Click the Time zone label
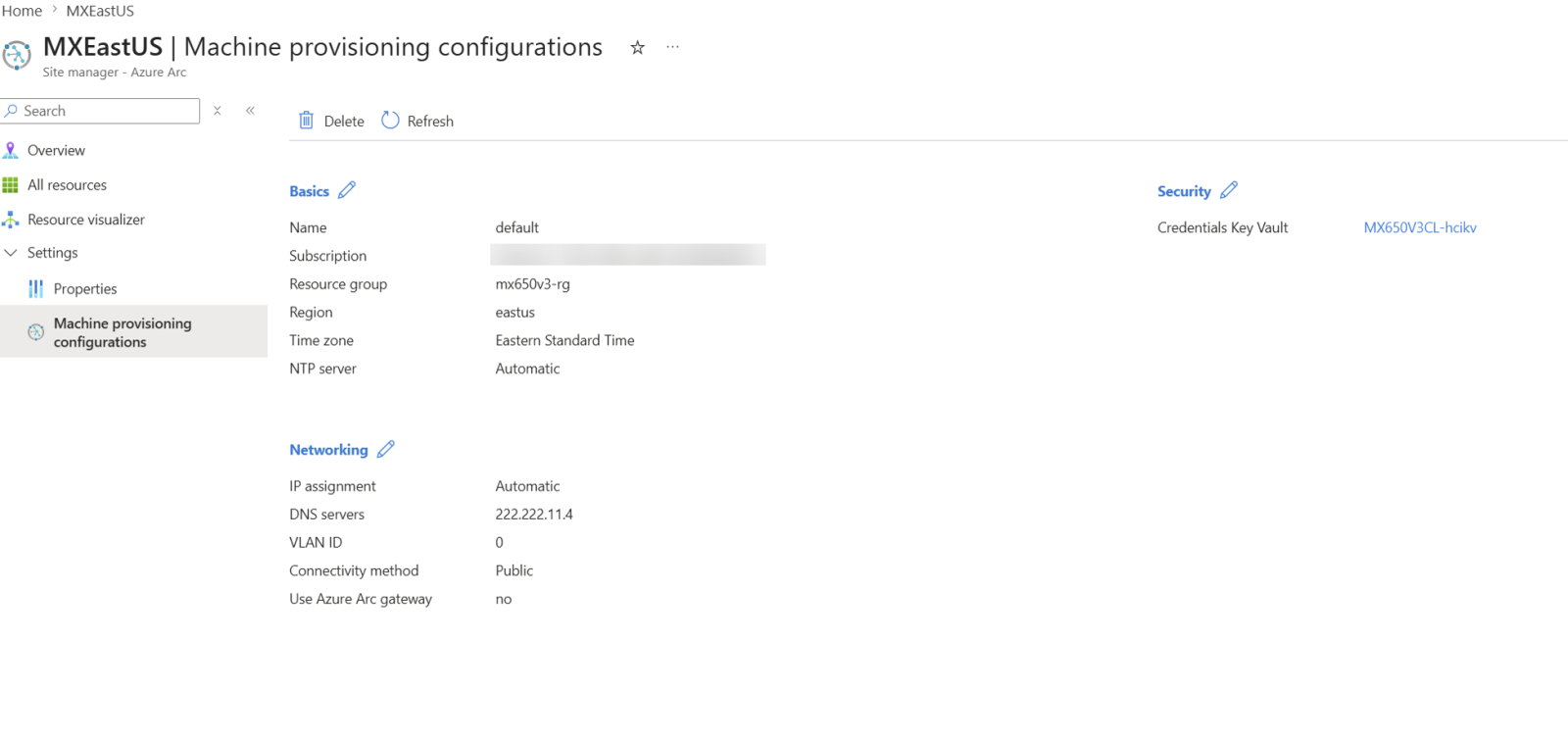Viewport: 1568px width, 739px height. click(321, 340)
